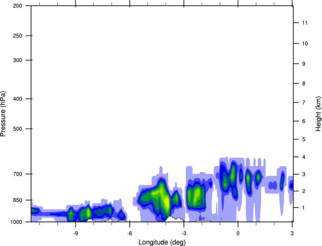Pick height tick label 2
Screen dimensions: 322x246
pyautogui.click(x=304, y=191)
